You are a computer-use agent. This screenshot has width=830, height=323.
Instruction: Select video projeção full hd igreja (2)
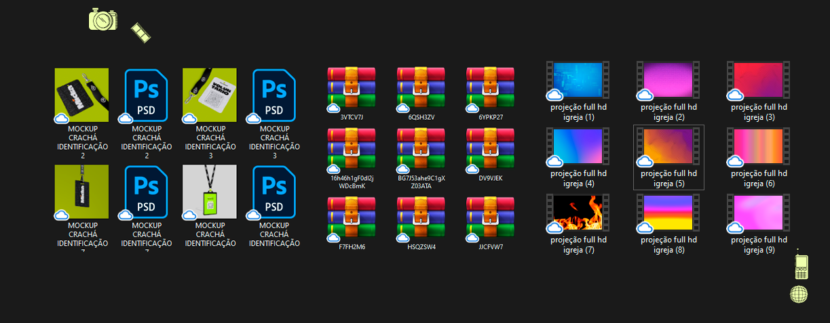point(668,81)
